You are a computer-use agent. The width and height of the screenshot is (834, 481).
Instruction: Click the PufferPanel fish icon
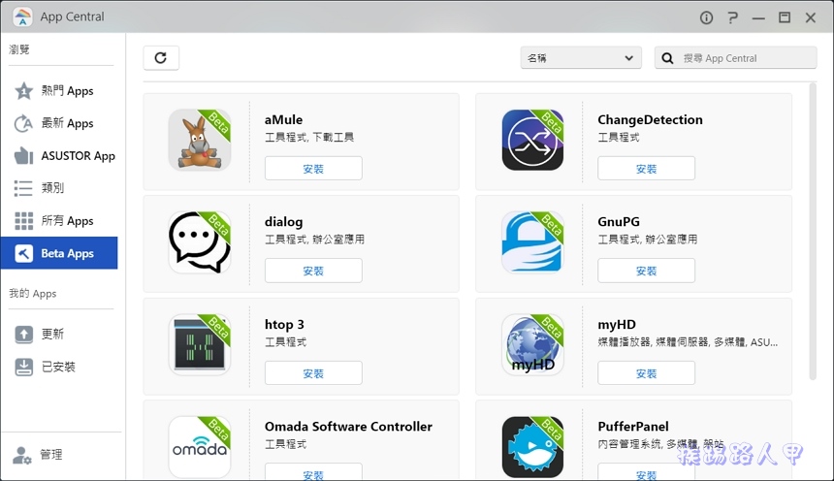point(532,447)
